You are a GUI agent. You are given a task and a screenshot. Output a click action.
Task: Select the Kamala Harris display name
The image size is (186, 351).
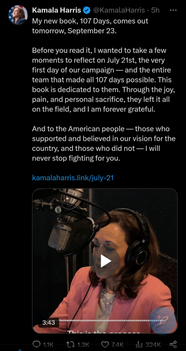pyautogui.click(x=57, y=10)
